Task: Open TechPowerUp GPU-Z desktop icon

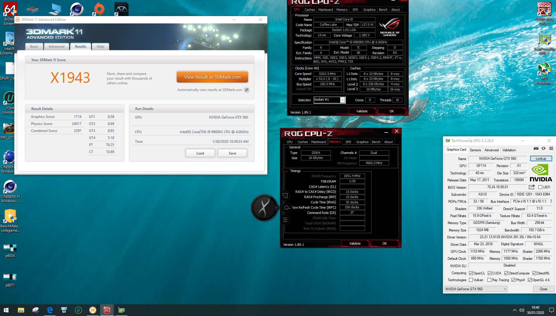Action: (x=544, y=44)
